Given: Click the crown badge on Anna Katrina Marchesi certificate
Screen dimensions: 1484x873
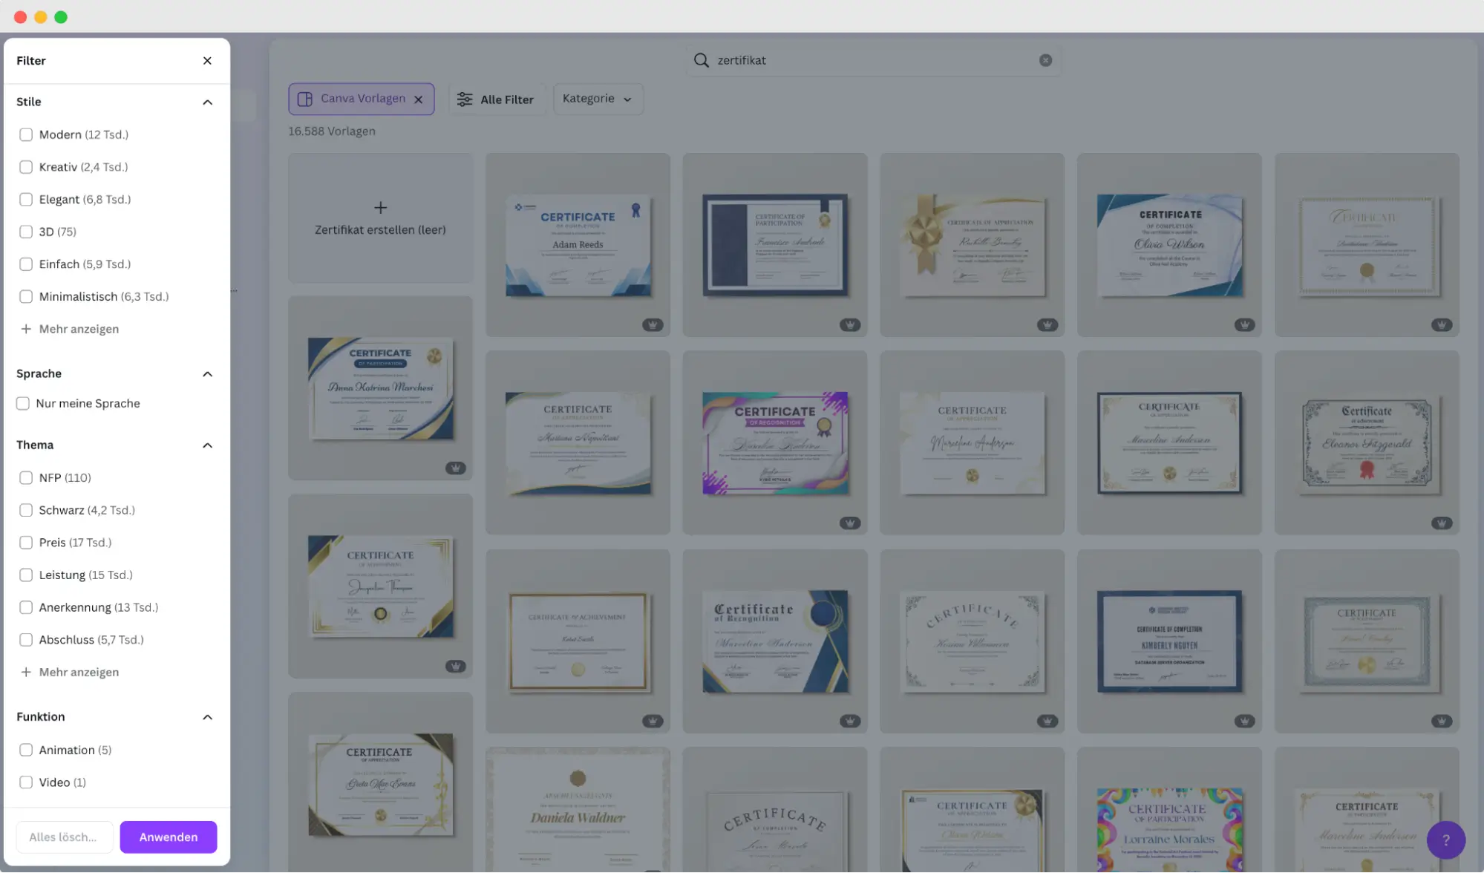Looking at the screenshot, I should 455,468.
